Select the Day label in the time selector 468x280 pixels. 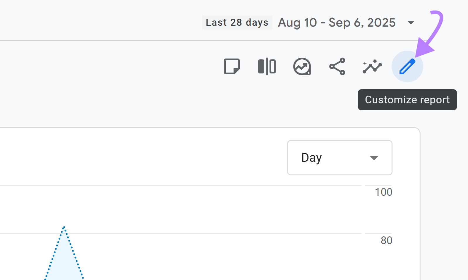[x=311, y=158]
